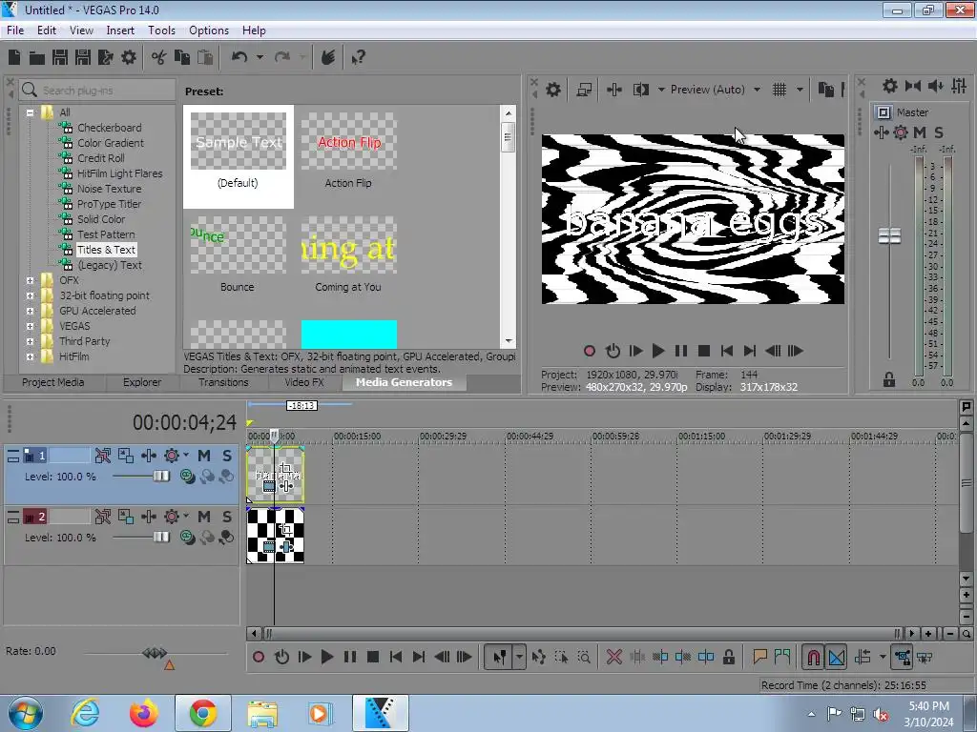Open the File menu
Image resolution: width=977 pixels, height=732 pixels.
[15, 30]
